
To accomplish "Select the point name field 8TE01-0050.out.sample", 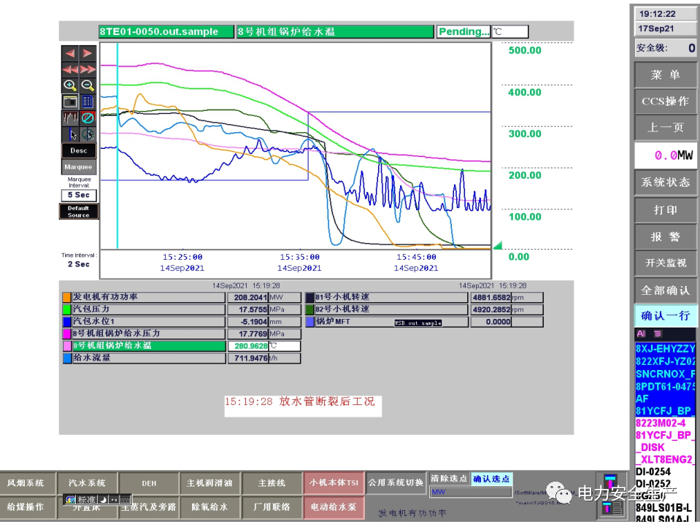I will pos(166,31).
